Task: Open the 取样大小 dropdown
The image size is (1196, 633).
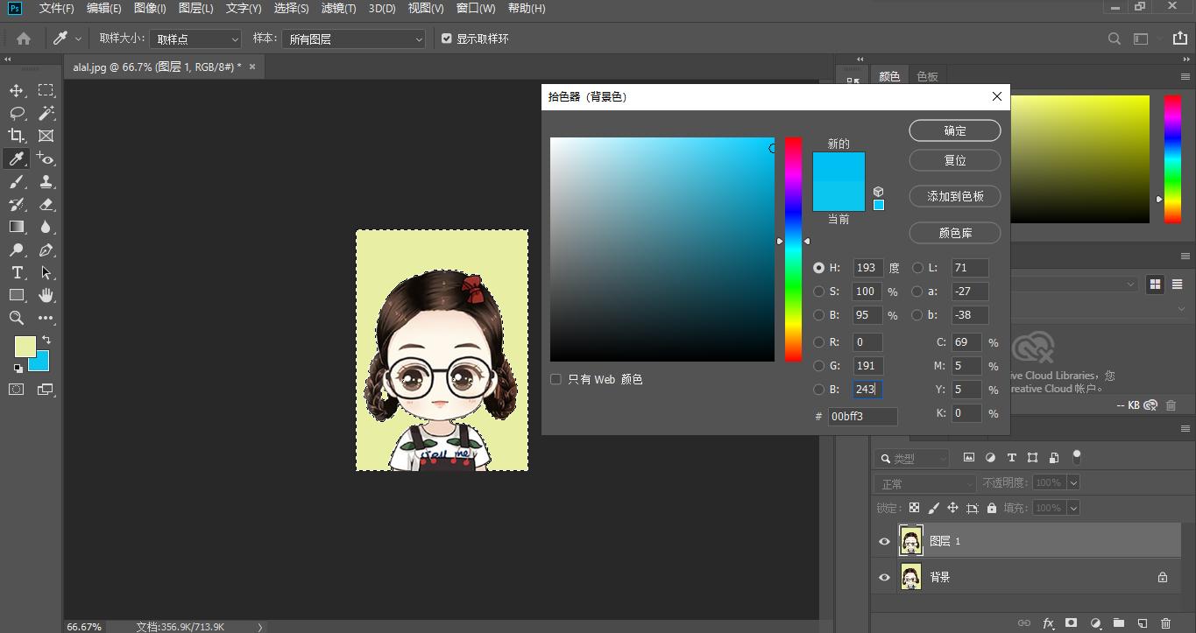Action: click(195, 39)
